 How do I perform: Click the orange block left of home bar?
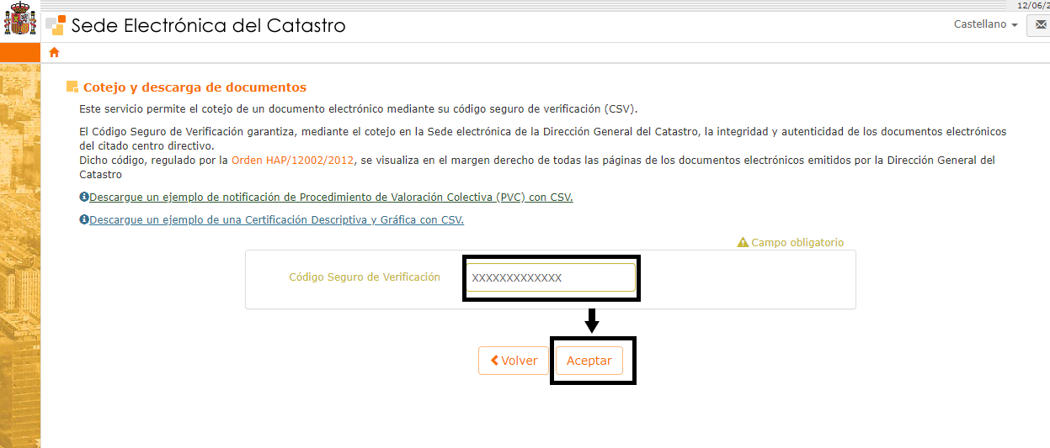(20, 53)
